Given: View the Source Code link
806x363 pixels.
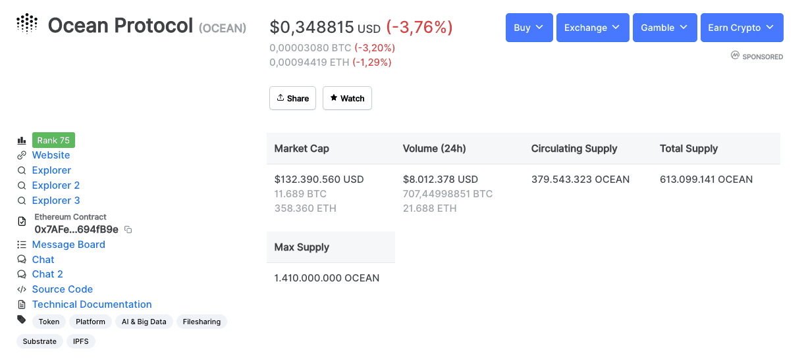Looking at the screenshot, I should 63,289.
